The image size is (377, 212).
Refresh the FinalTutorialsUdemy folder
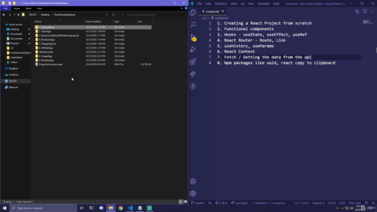[113, 15]
